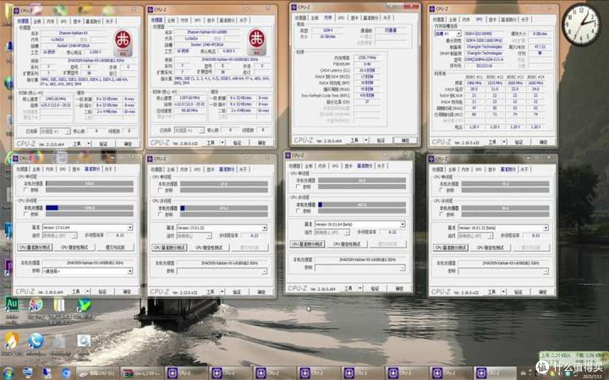Click the analog clock desktop gadget
Image resolution: width=609 pixels, height=380 pixels.
[581, 25]
